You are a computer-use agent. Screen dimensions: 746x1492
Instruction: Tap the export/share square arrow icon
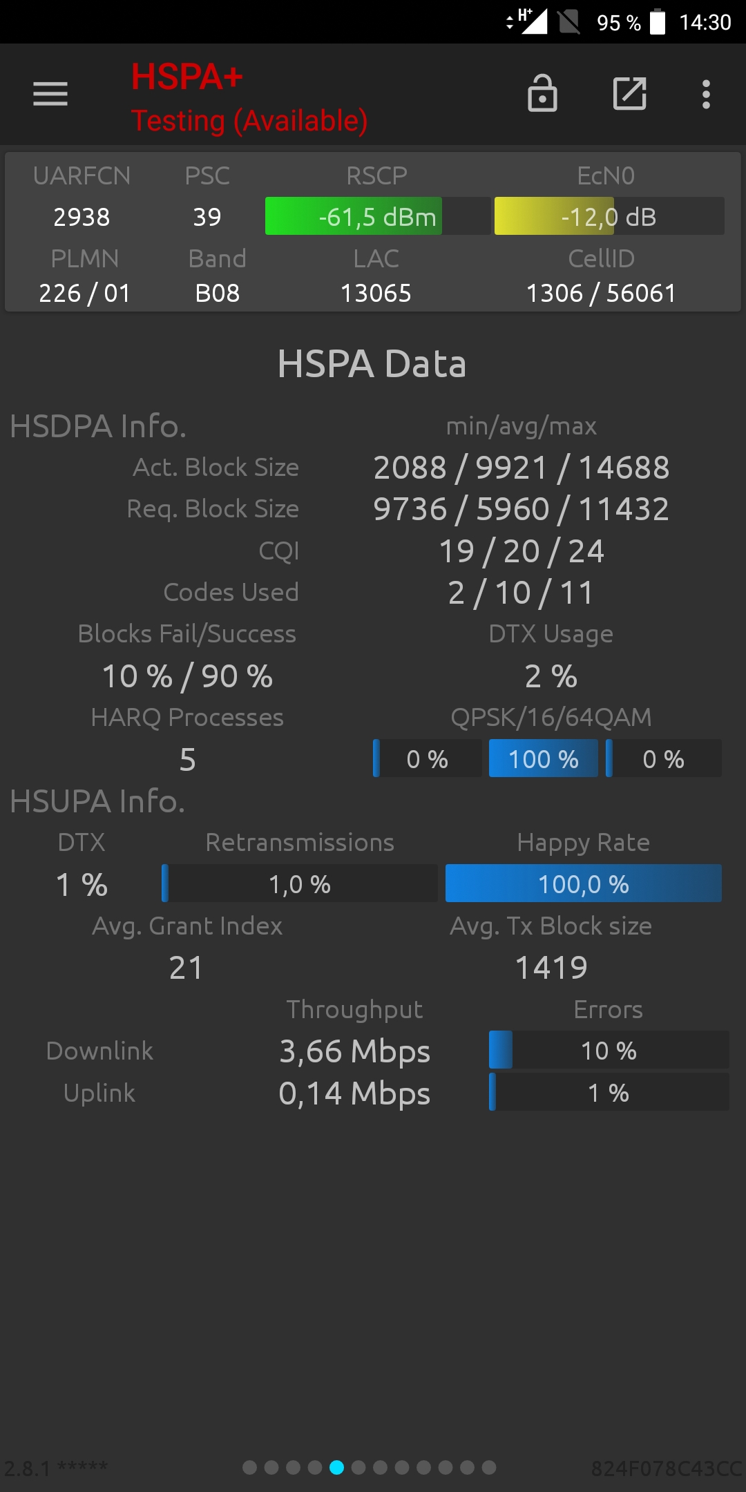click(x=630, y=94)
